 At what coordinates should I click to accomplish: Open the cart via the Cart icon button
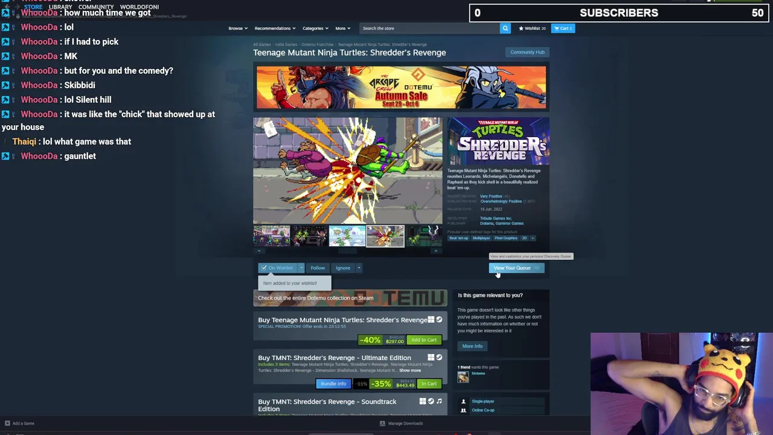pos(563,28)
